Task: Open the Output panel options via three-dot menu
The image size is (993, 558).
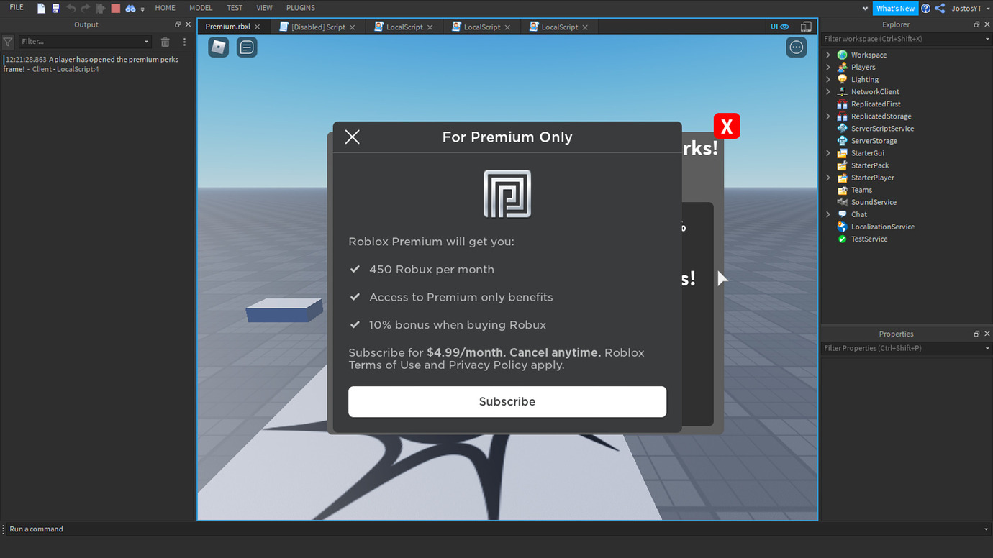Action: [184, 42]
